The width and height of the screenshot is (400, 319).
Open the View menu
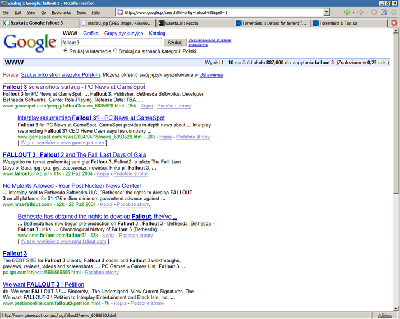point(31,12)
